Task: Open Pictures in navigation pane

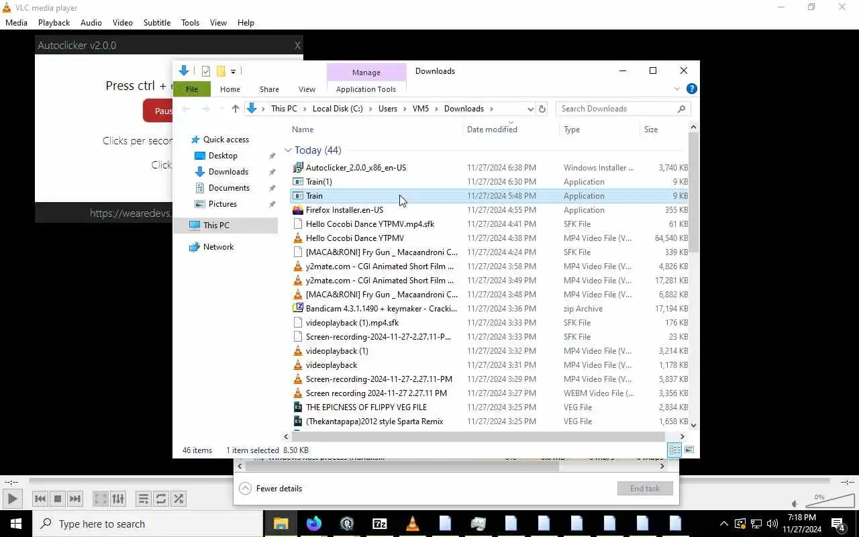Action: pyautogui.click(x=223, y=204)
